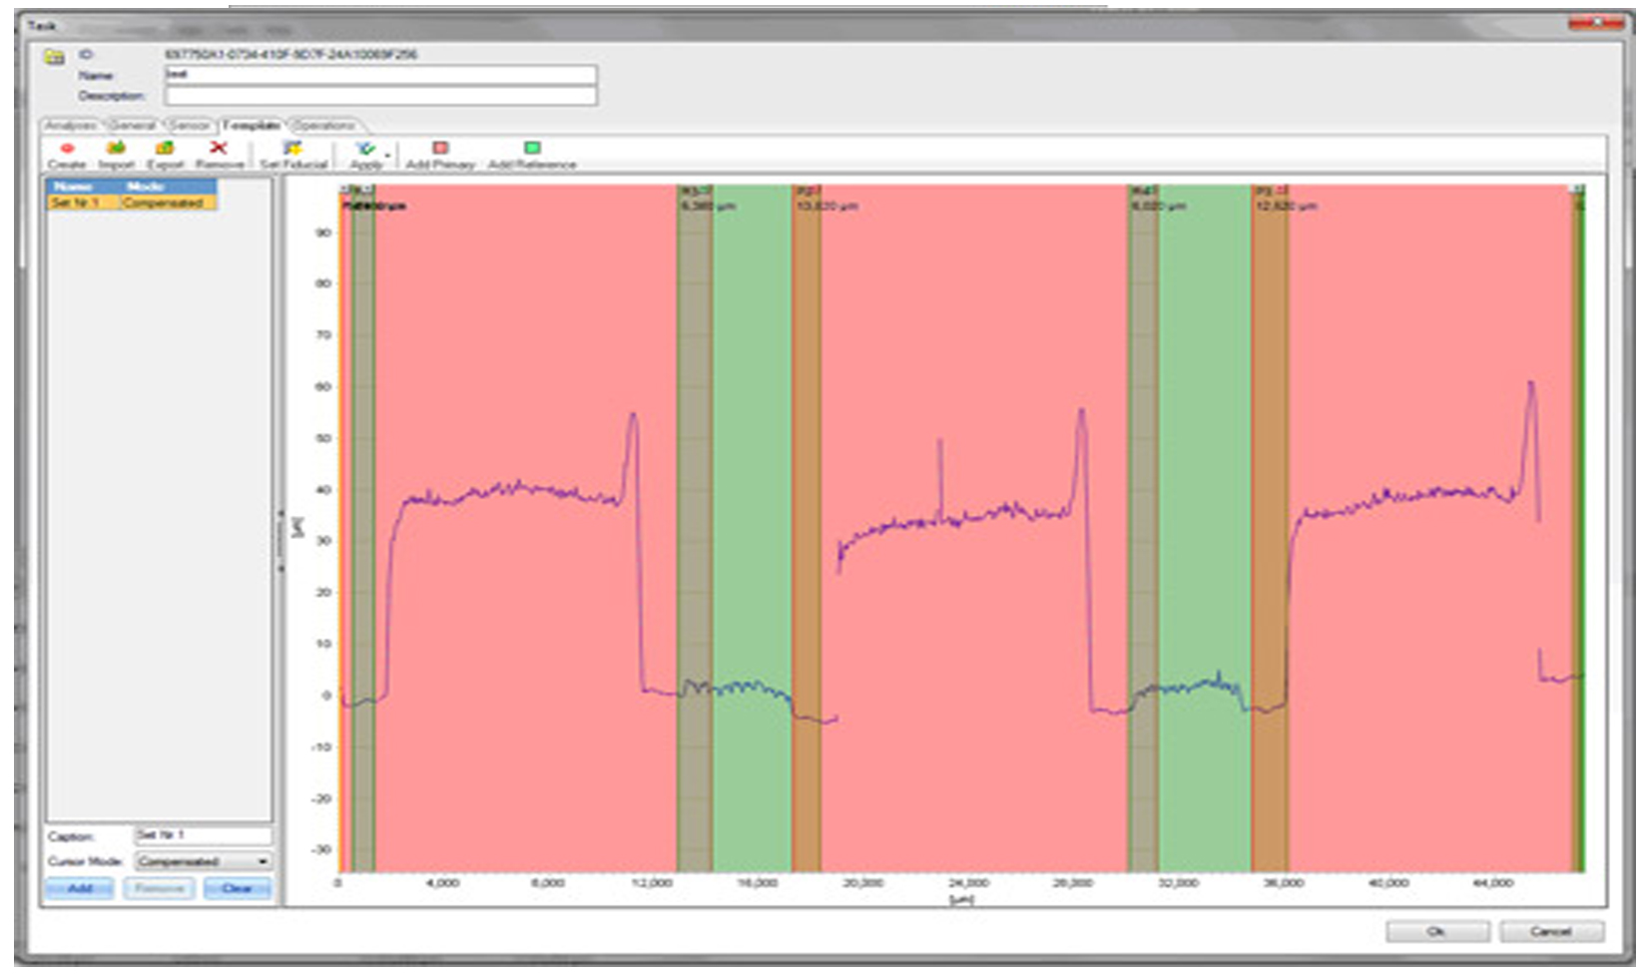
Task: Click in the Description input field
Action: pyautogui.click(x=380, y=96)
